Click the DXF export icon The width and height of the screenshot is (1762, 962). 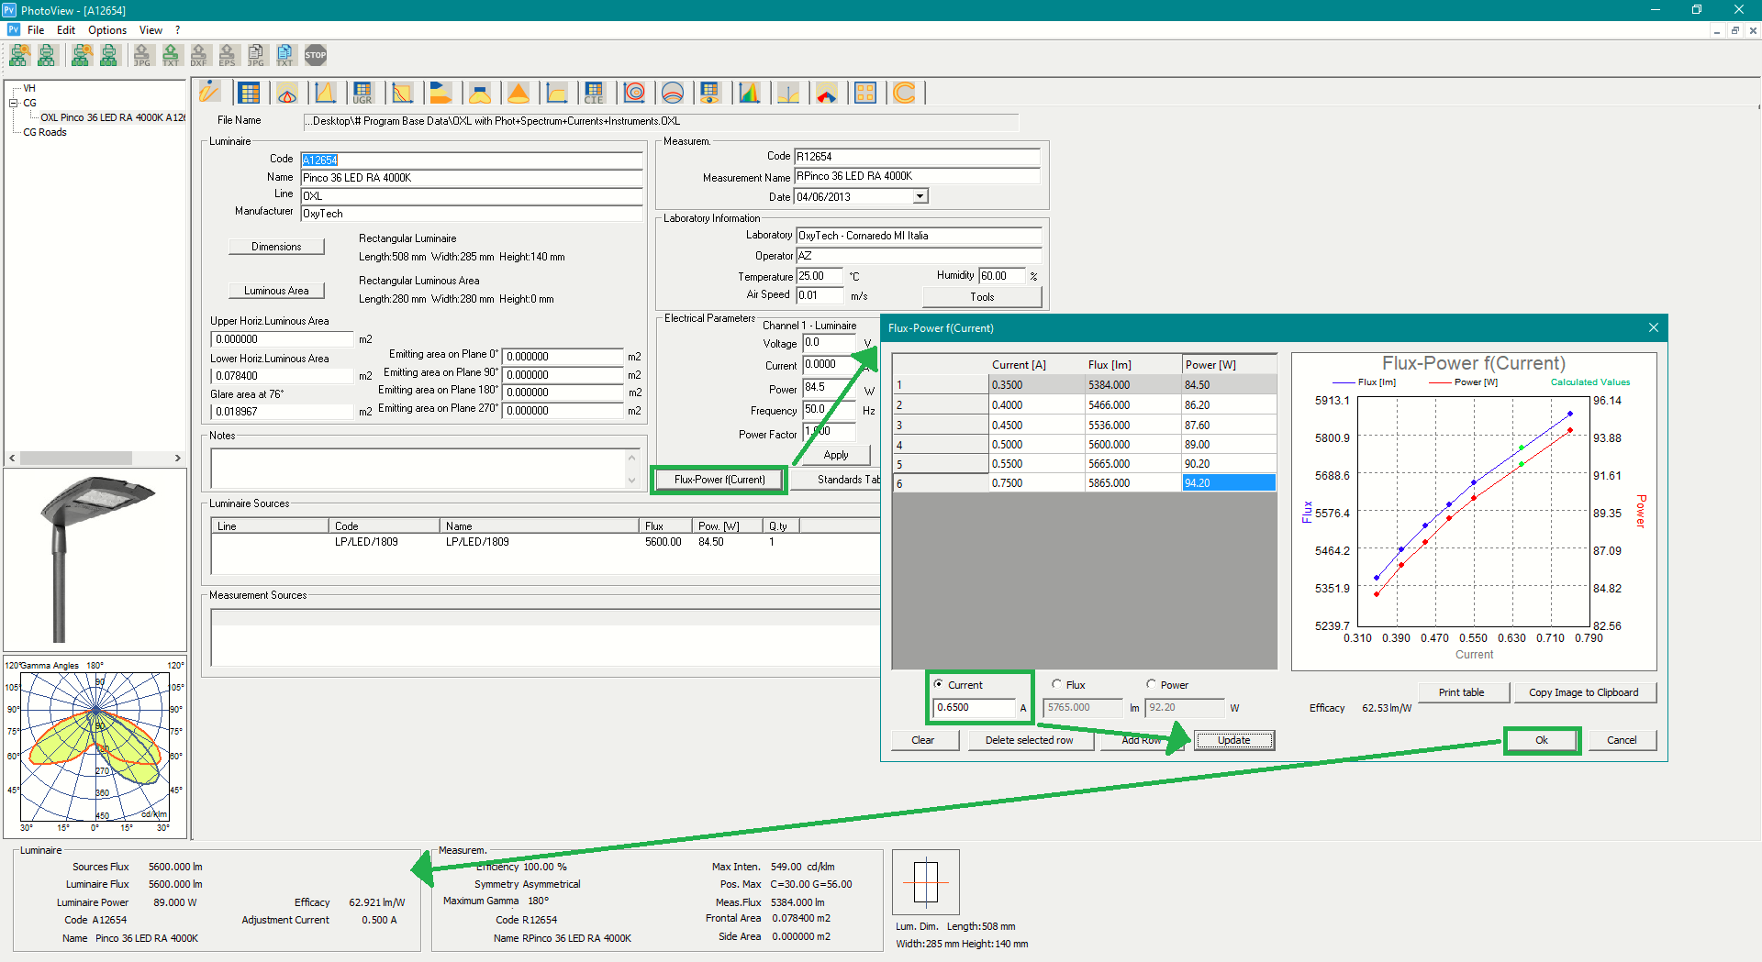tap(199, 56)
